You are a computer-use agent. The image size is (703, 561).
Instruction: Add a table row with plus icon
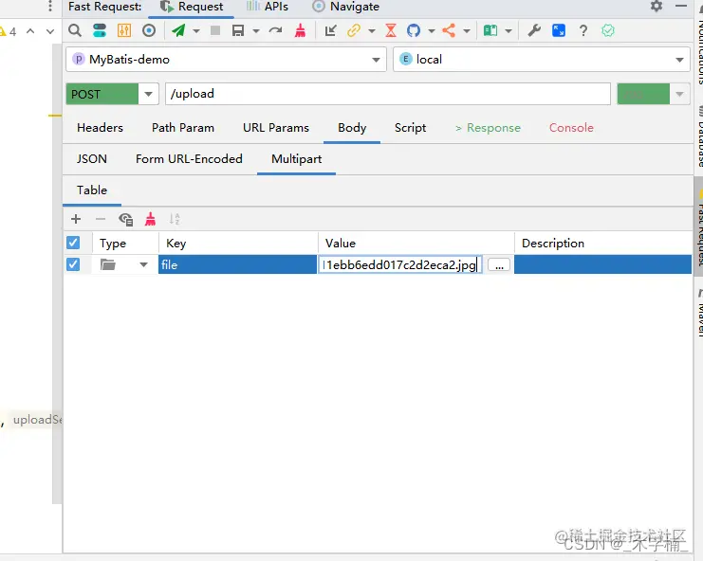[x=76, y=219]
